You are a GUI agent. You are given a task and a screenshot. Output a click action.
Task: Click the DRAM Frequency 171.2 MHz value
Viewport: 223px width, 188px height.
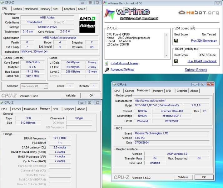(x=60, y=138)
